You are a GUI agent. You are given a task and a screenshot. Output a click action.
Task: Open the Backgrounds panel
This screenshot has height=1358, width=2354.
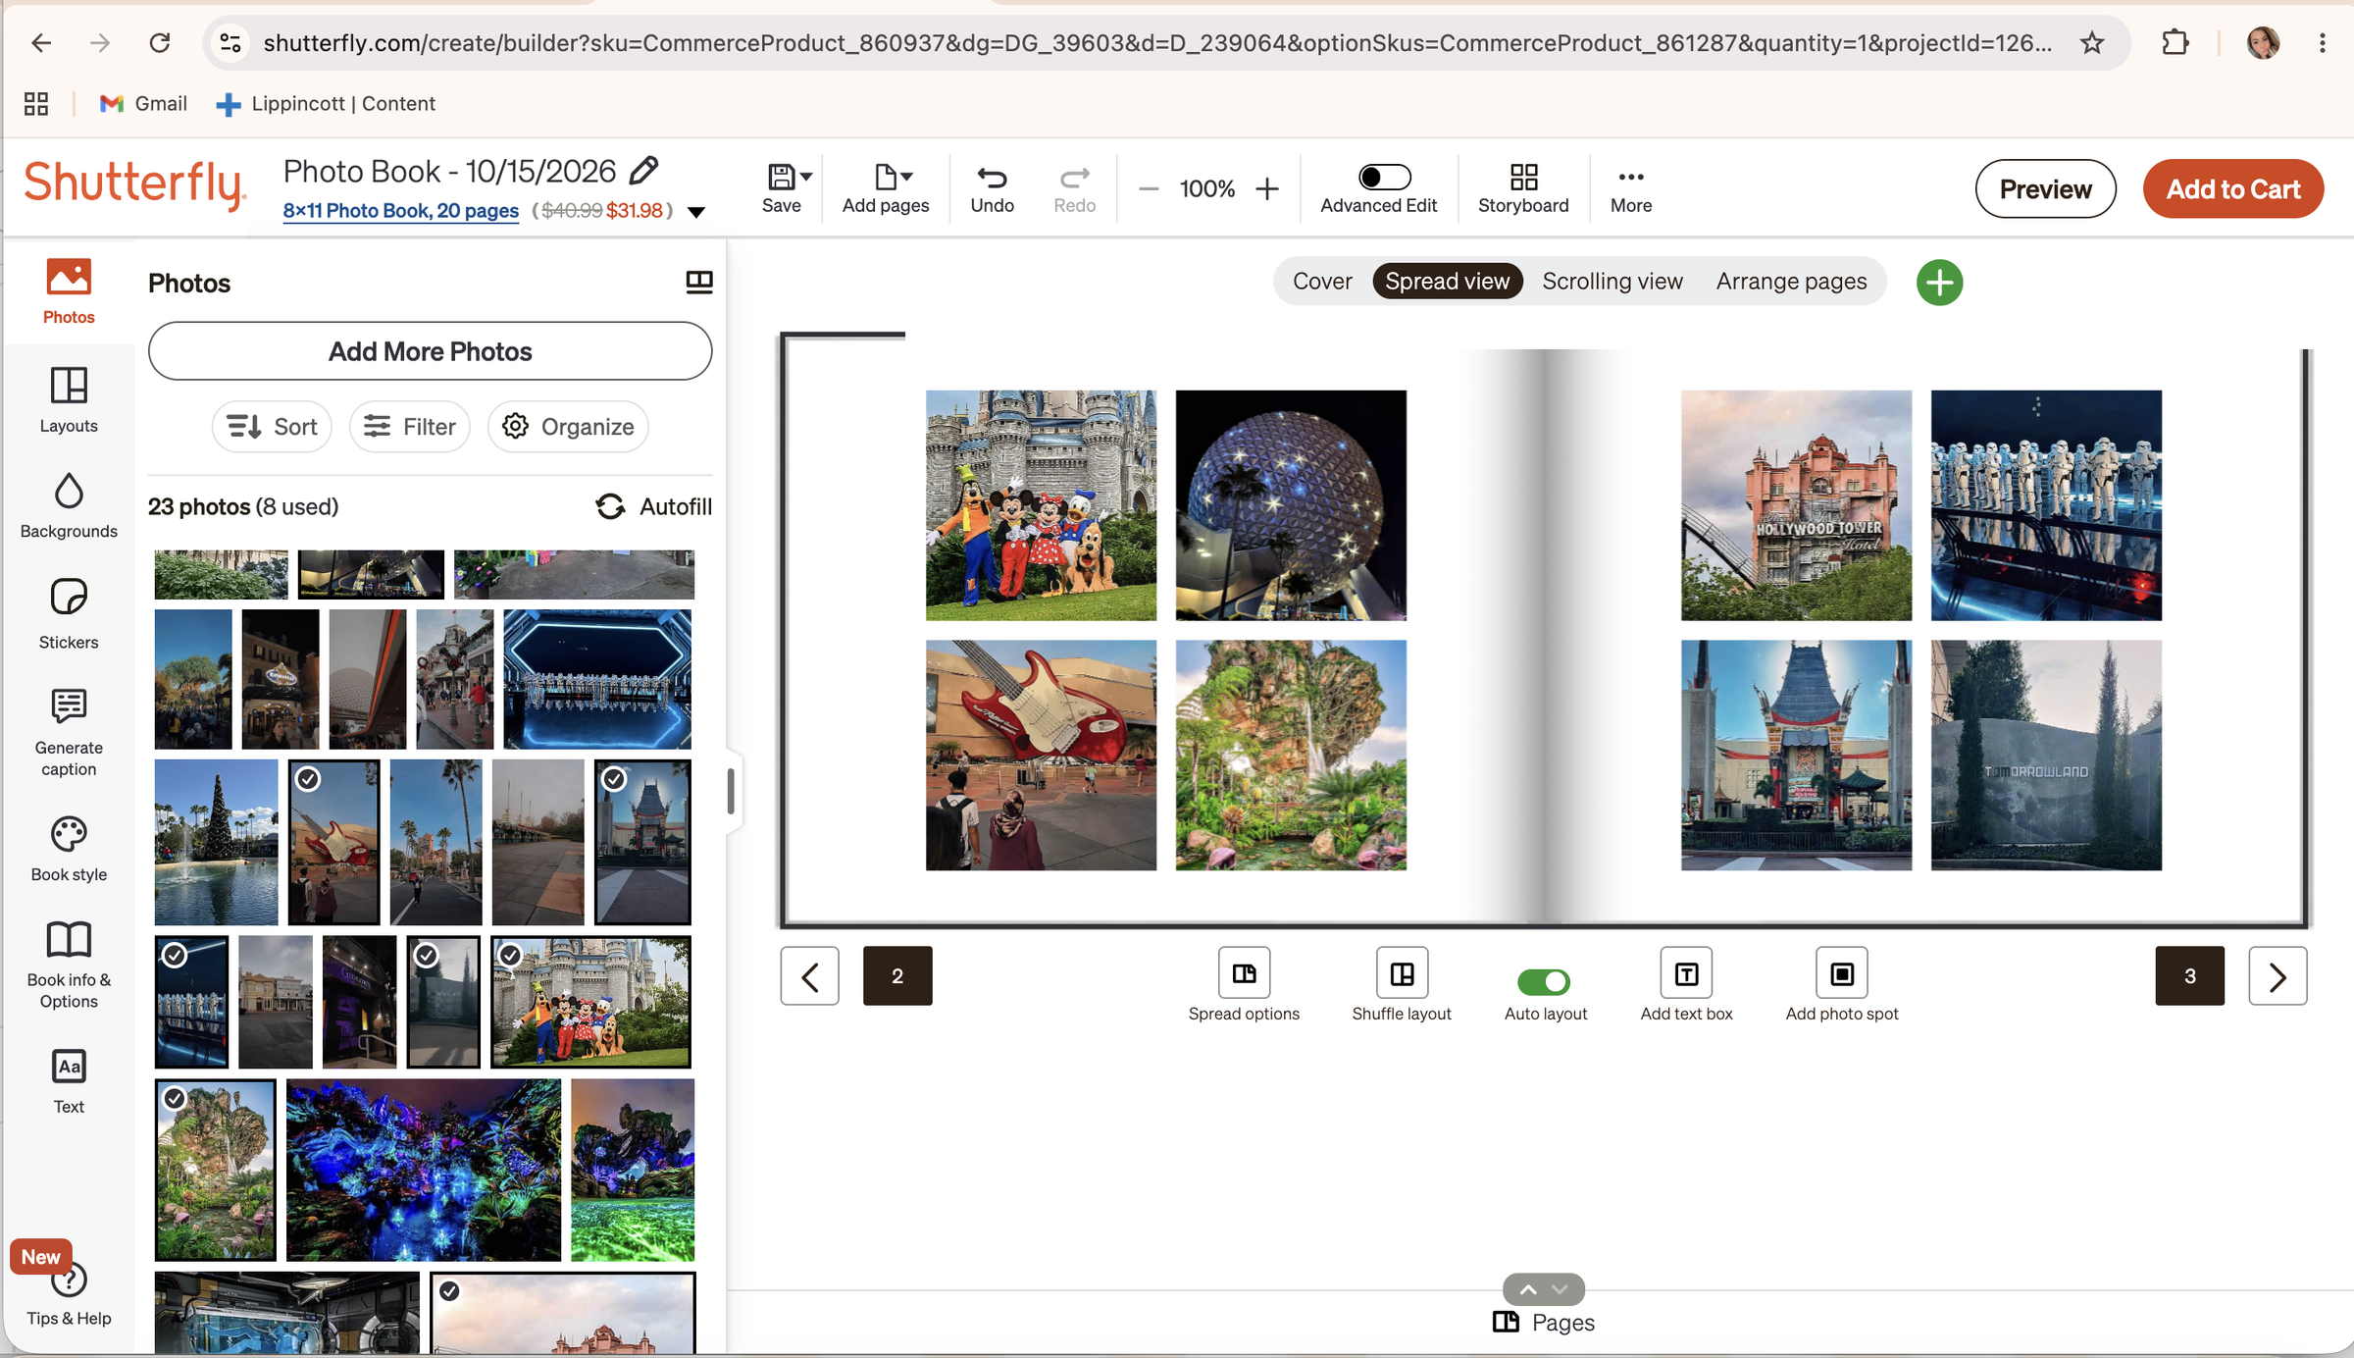(x=69, y=505)
